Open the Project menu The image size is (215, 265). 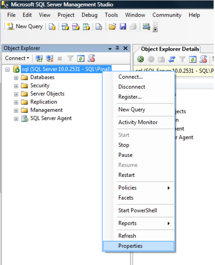tap(66, 15)
